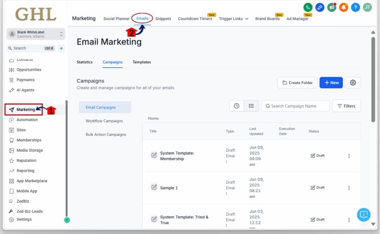Click the Create Folder button
Viewport: 380px width, 234px height.
point(297,83)
